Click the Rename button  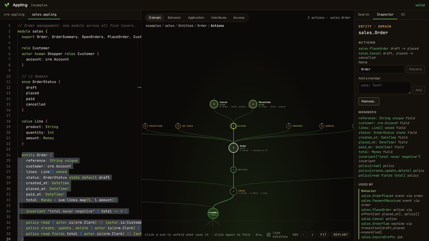(x=415, y=69)
